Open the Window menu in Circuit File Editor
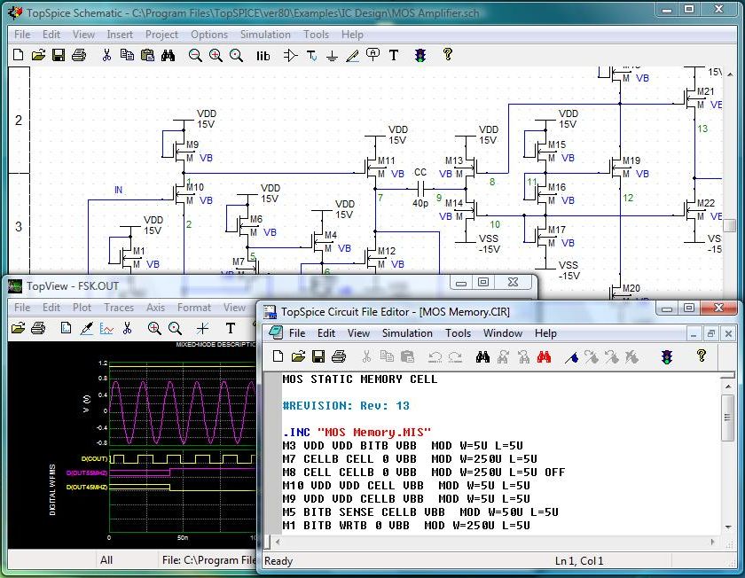 click(502, 333)
